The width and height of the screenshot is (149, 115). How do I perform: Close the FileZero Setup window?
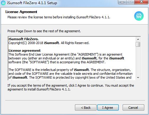141,2
